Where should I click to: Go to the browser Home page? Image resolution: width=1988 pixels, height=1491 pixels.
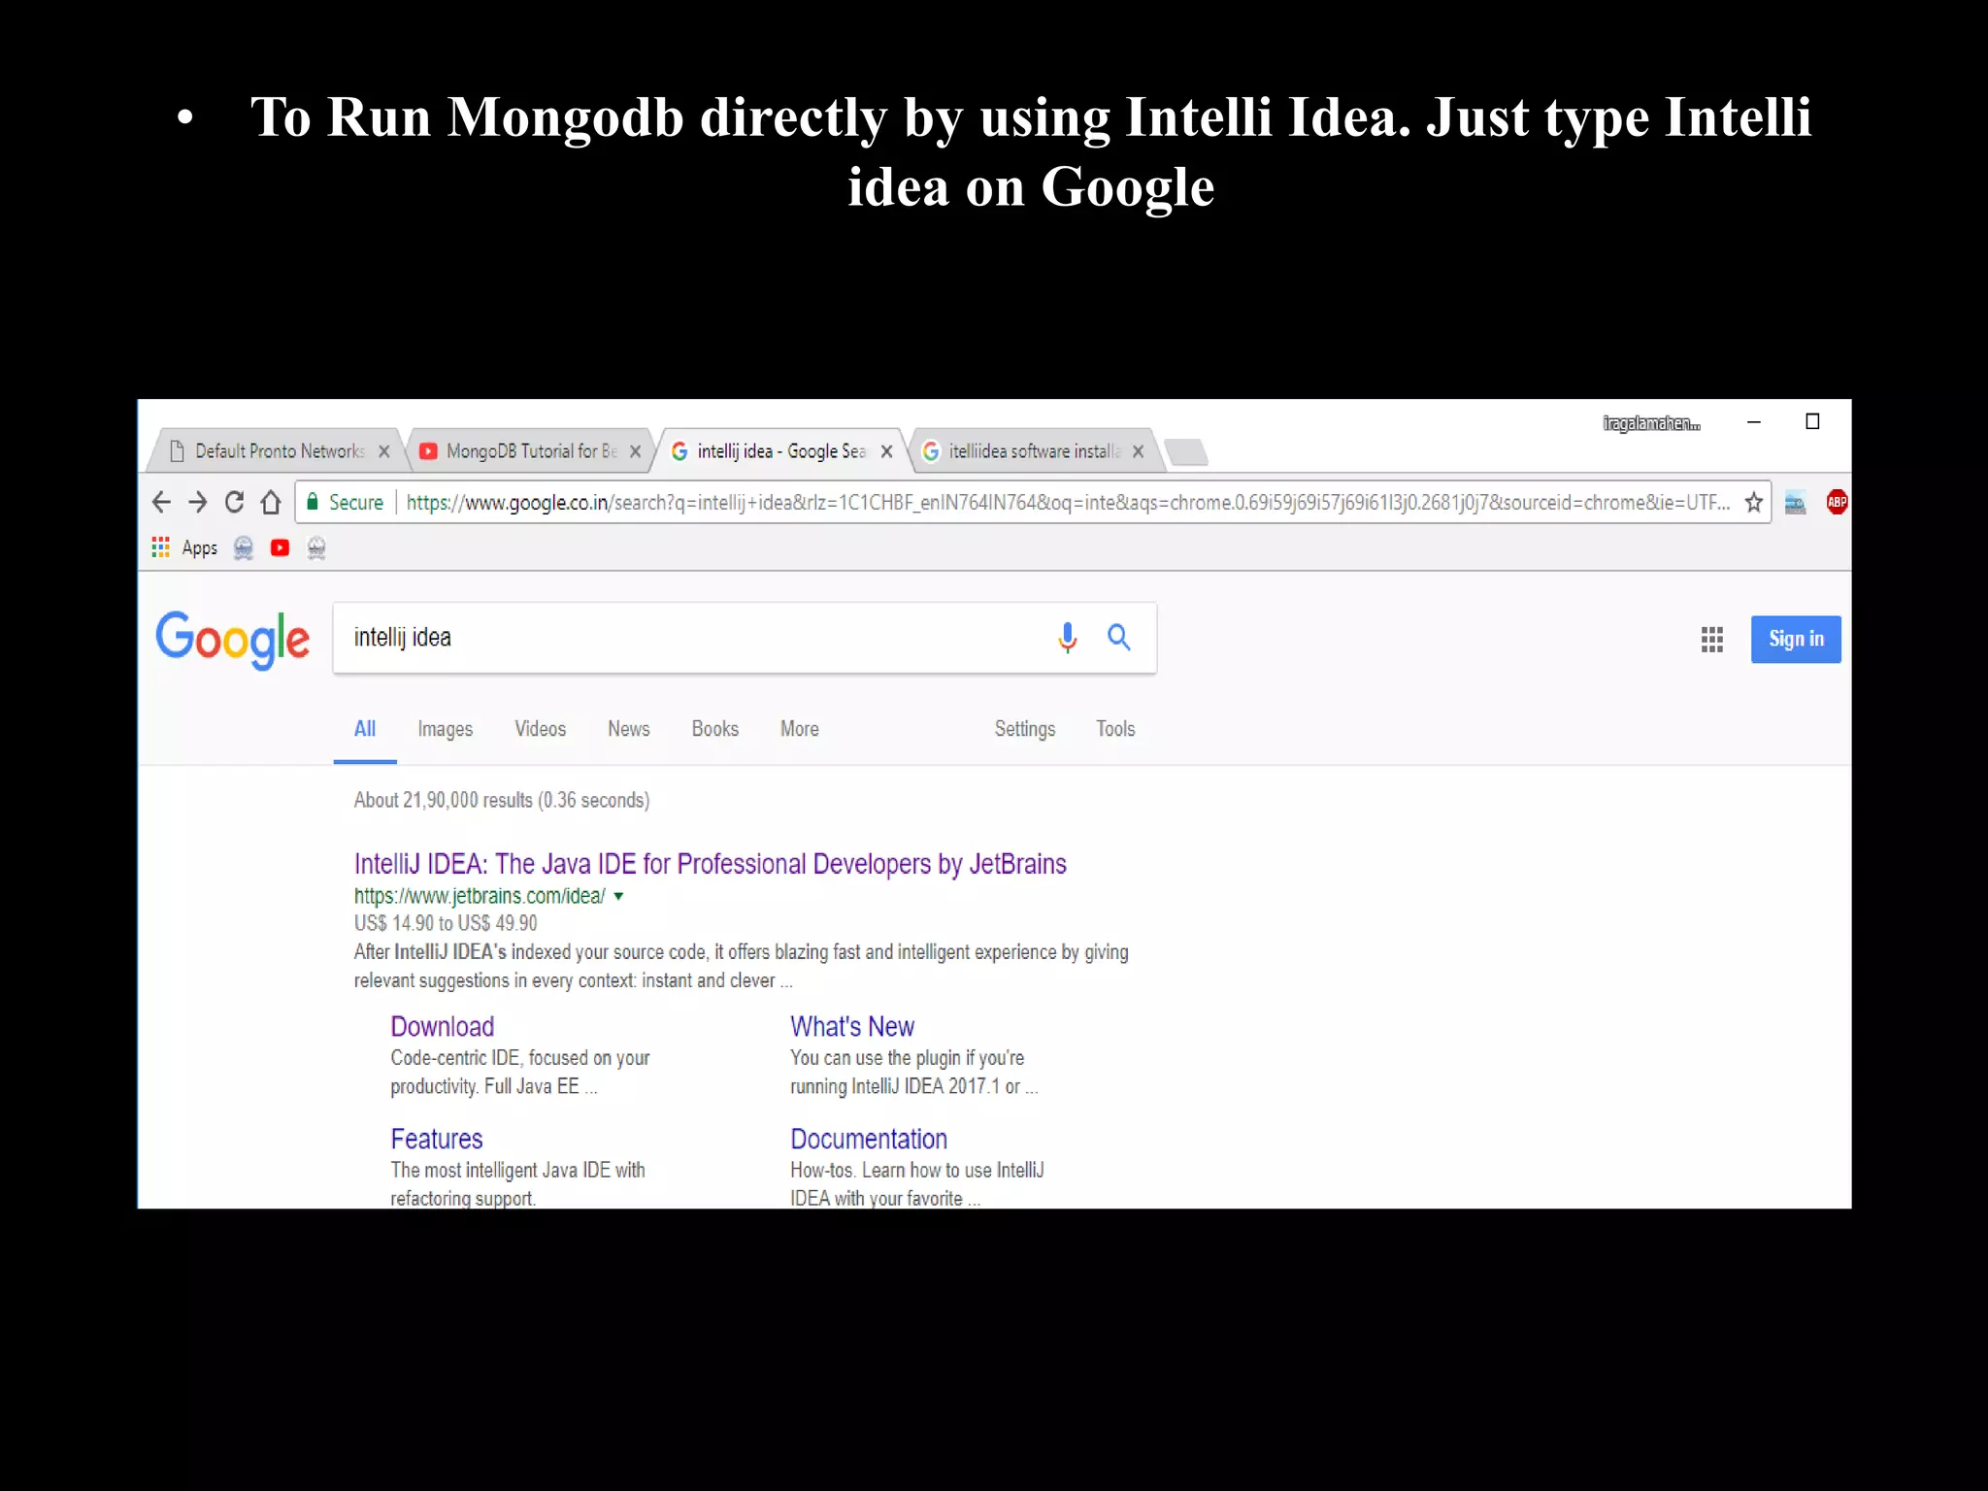271,502
